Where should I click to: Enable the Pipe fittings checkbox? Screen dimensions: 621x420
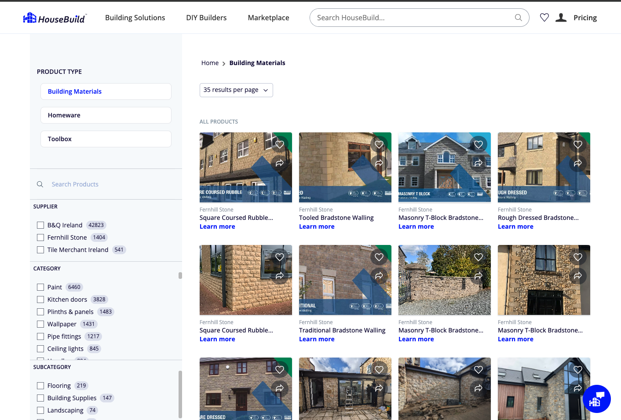pos(40,336)
